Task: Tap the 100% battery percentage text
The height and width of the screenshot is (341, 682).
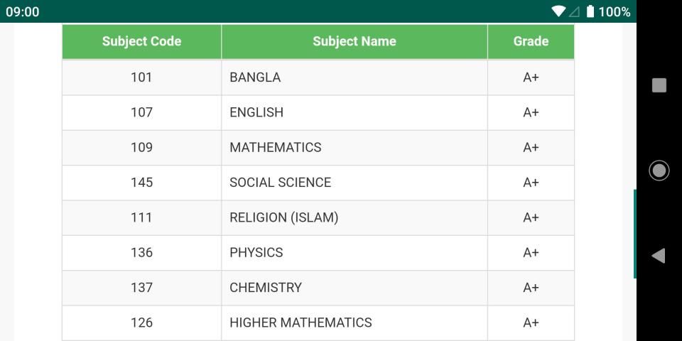Action: click(x=615, y=11)
